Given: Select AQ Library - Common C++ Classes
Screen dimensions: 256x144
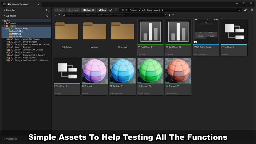Looking at the screenshot, I should coord(27,50).
